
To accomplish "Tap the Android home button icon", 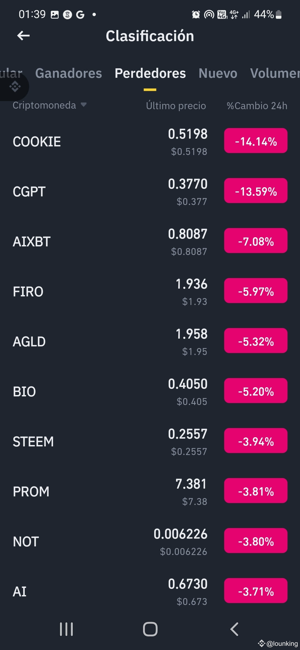I will click(150, 629).
